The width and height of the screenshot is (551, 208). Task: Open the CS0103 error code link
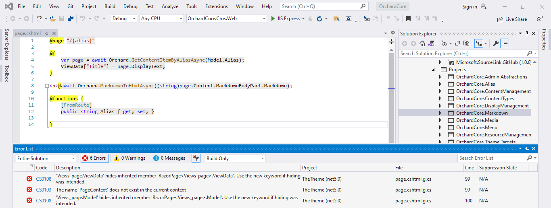(44, 190)
